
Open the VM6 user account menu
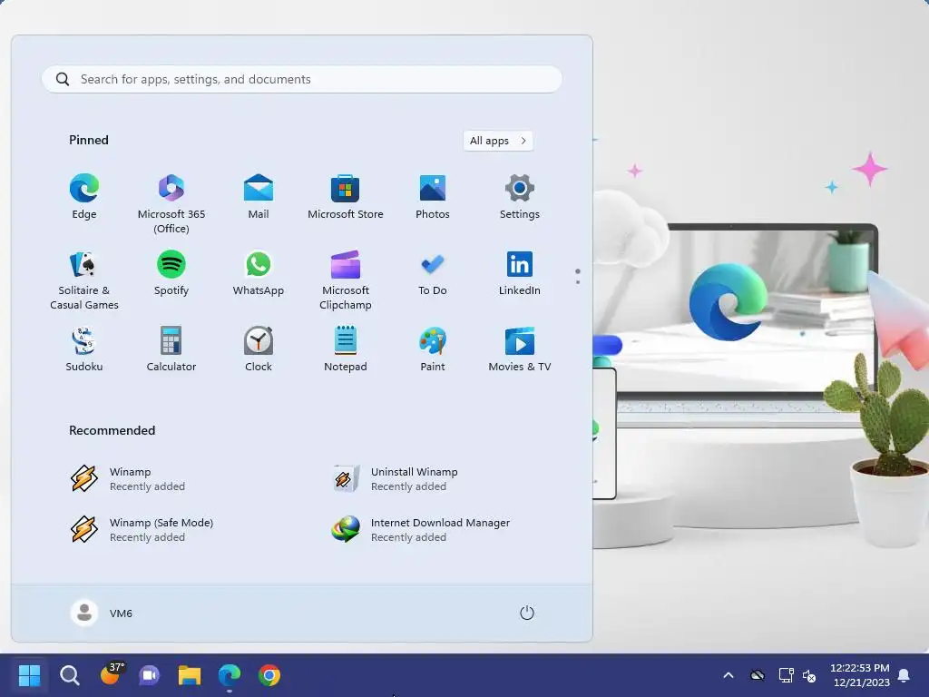pyautogui.click(x=102, y=613)
